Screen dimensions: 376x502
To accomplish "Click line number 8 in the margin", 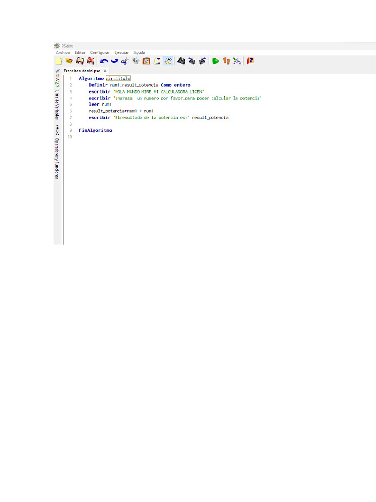I will [71, 124].
